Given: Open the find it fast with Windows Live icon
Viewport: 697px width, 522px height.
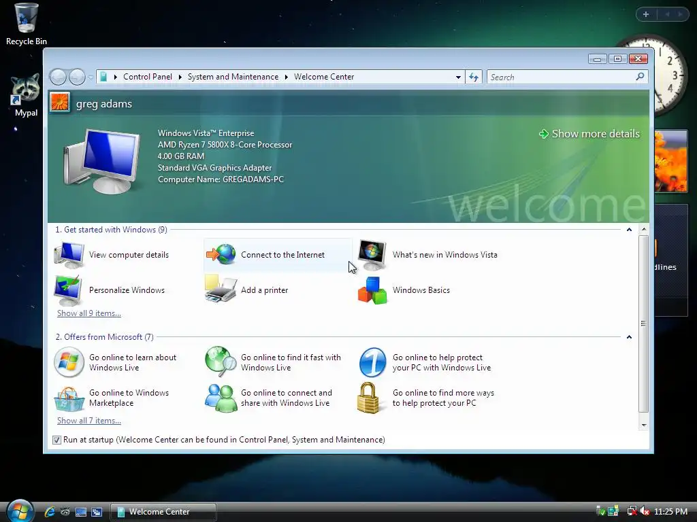Looking at the screenshot, I should coord(221,362).
